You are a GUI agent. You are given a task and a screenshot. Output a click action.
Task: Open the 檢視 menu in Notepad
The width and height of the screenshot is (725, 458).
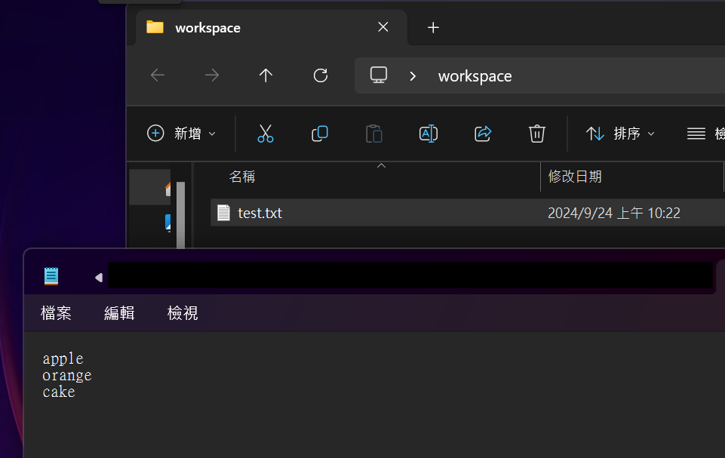[x=183, y=313]
